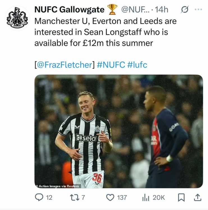Screen dimensions: 208x210
Task: Share the tweet via upload arrow icon
Action: tap(198, 198)
